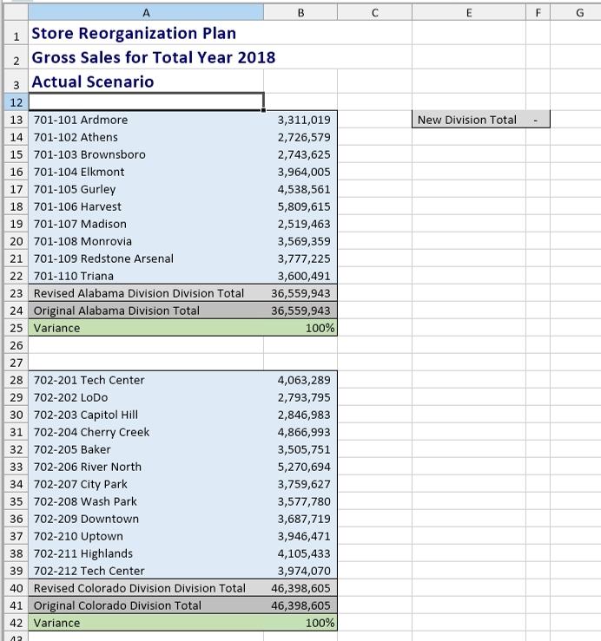Click Variance label in row 25
The width and height of the screenshot is (601, 641).
point(146,328)
